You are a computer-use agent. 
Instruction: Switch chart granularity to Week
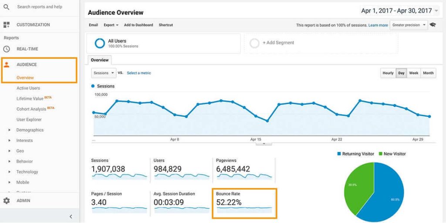coord(413,73)
